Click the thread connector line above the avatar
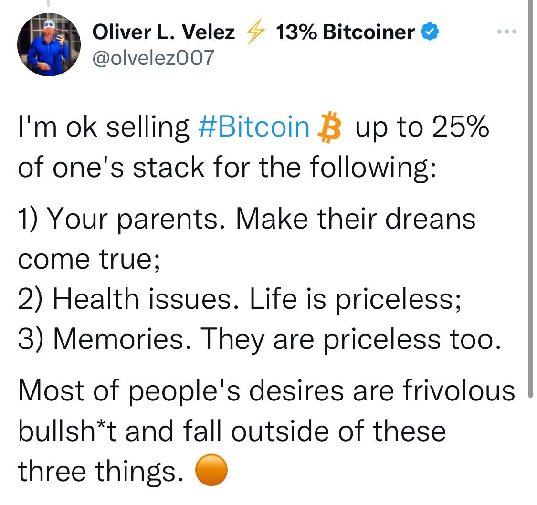 (x=48, y=4)
